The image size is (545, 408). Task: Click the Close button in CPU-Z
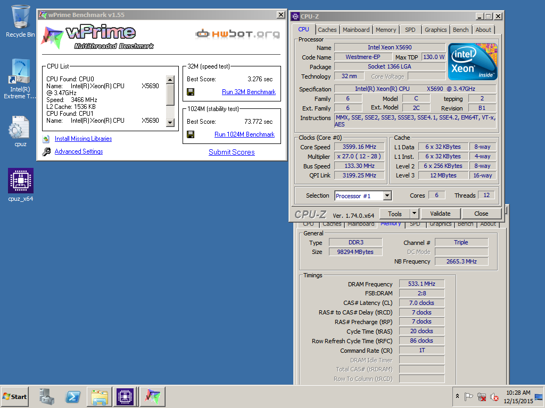point(481,214)
